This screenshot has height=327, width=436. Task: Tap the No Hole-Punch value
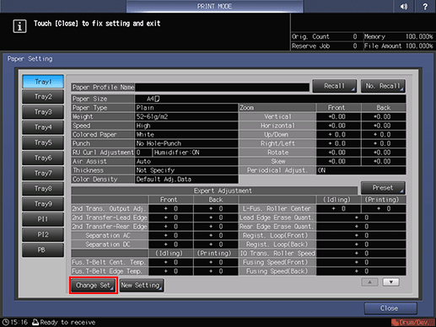pos(186,143)
